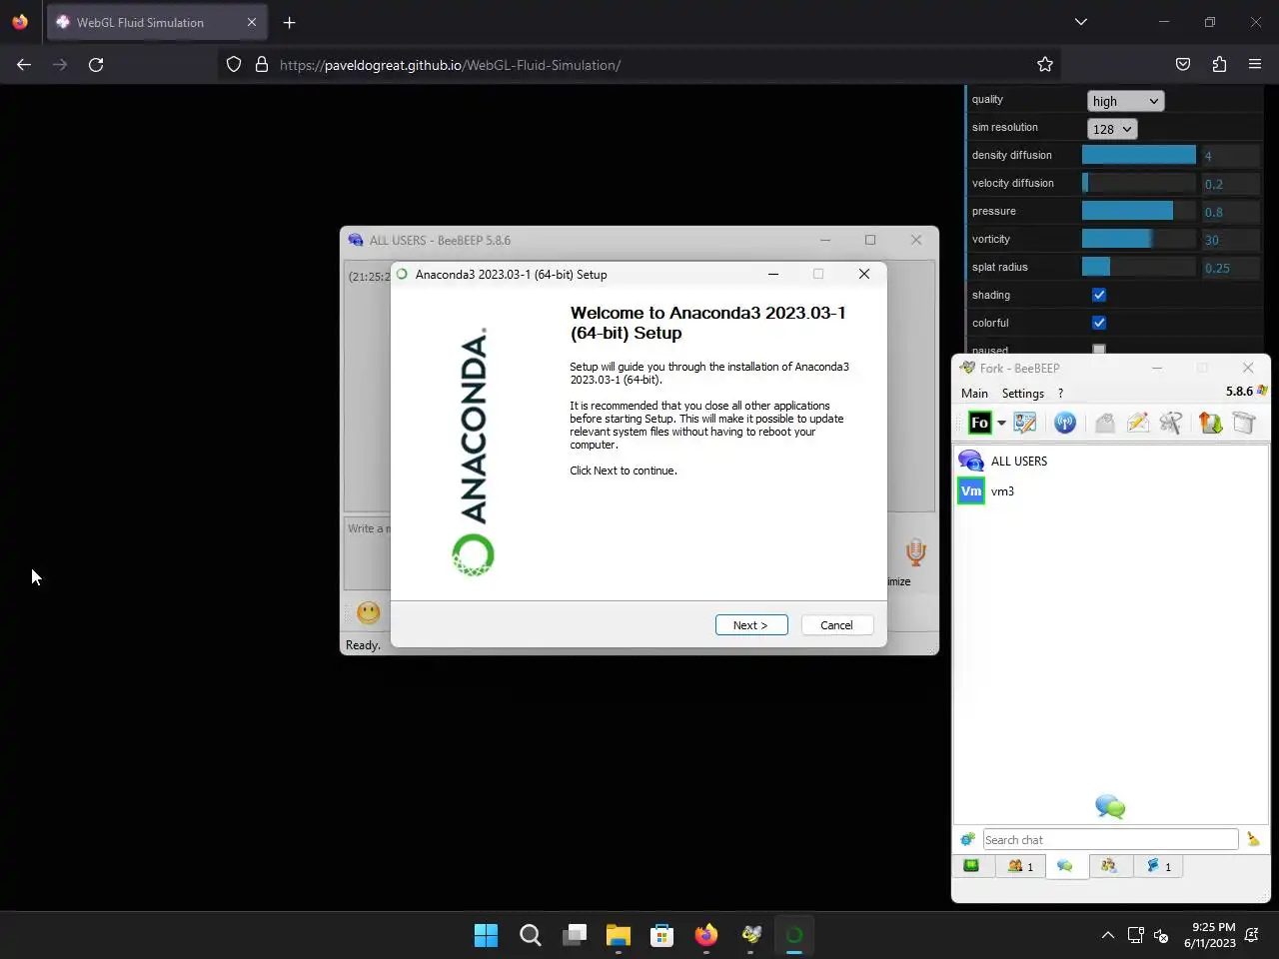This screenshot has width=1279, height=959.
Task: Click inside the Search chat field
Action: click(x=1110, y=840)
